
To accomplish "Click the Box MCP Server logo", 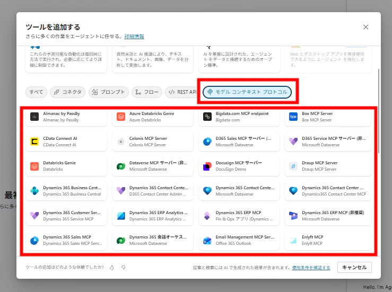I will pos(293,117).
